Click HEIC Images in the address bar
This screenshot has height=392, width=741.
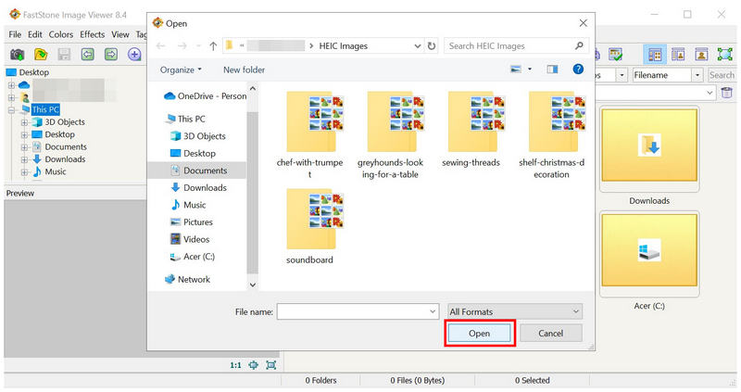[x=343, y=45]
